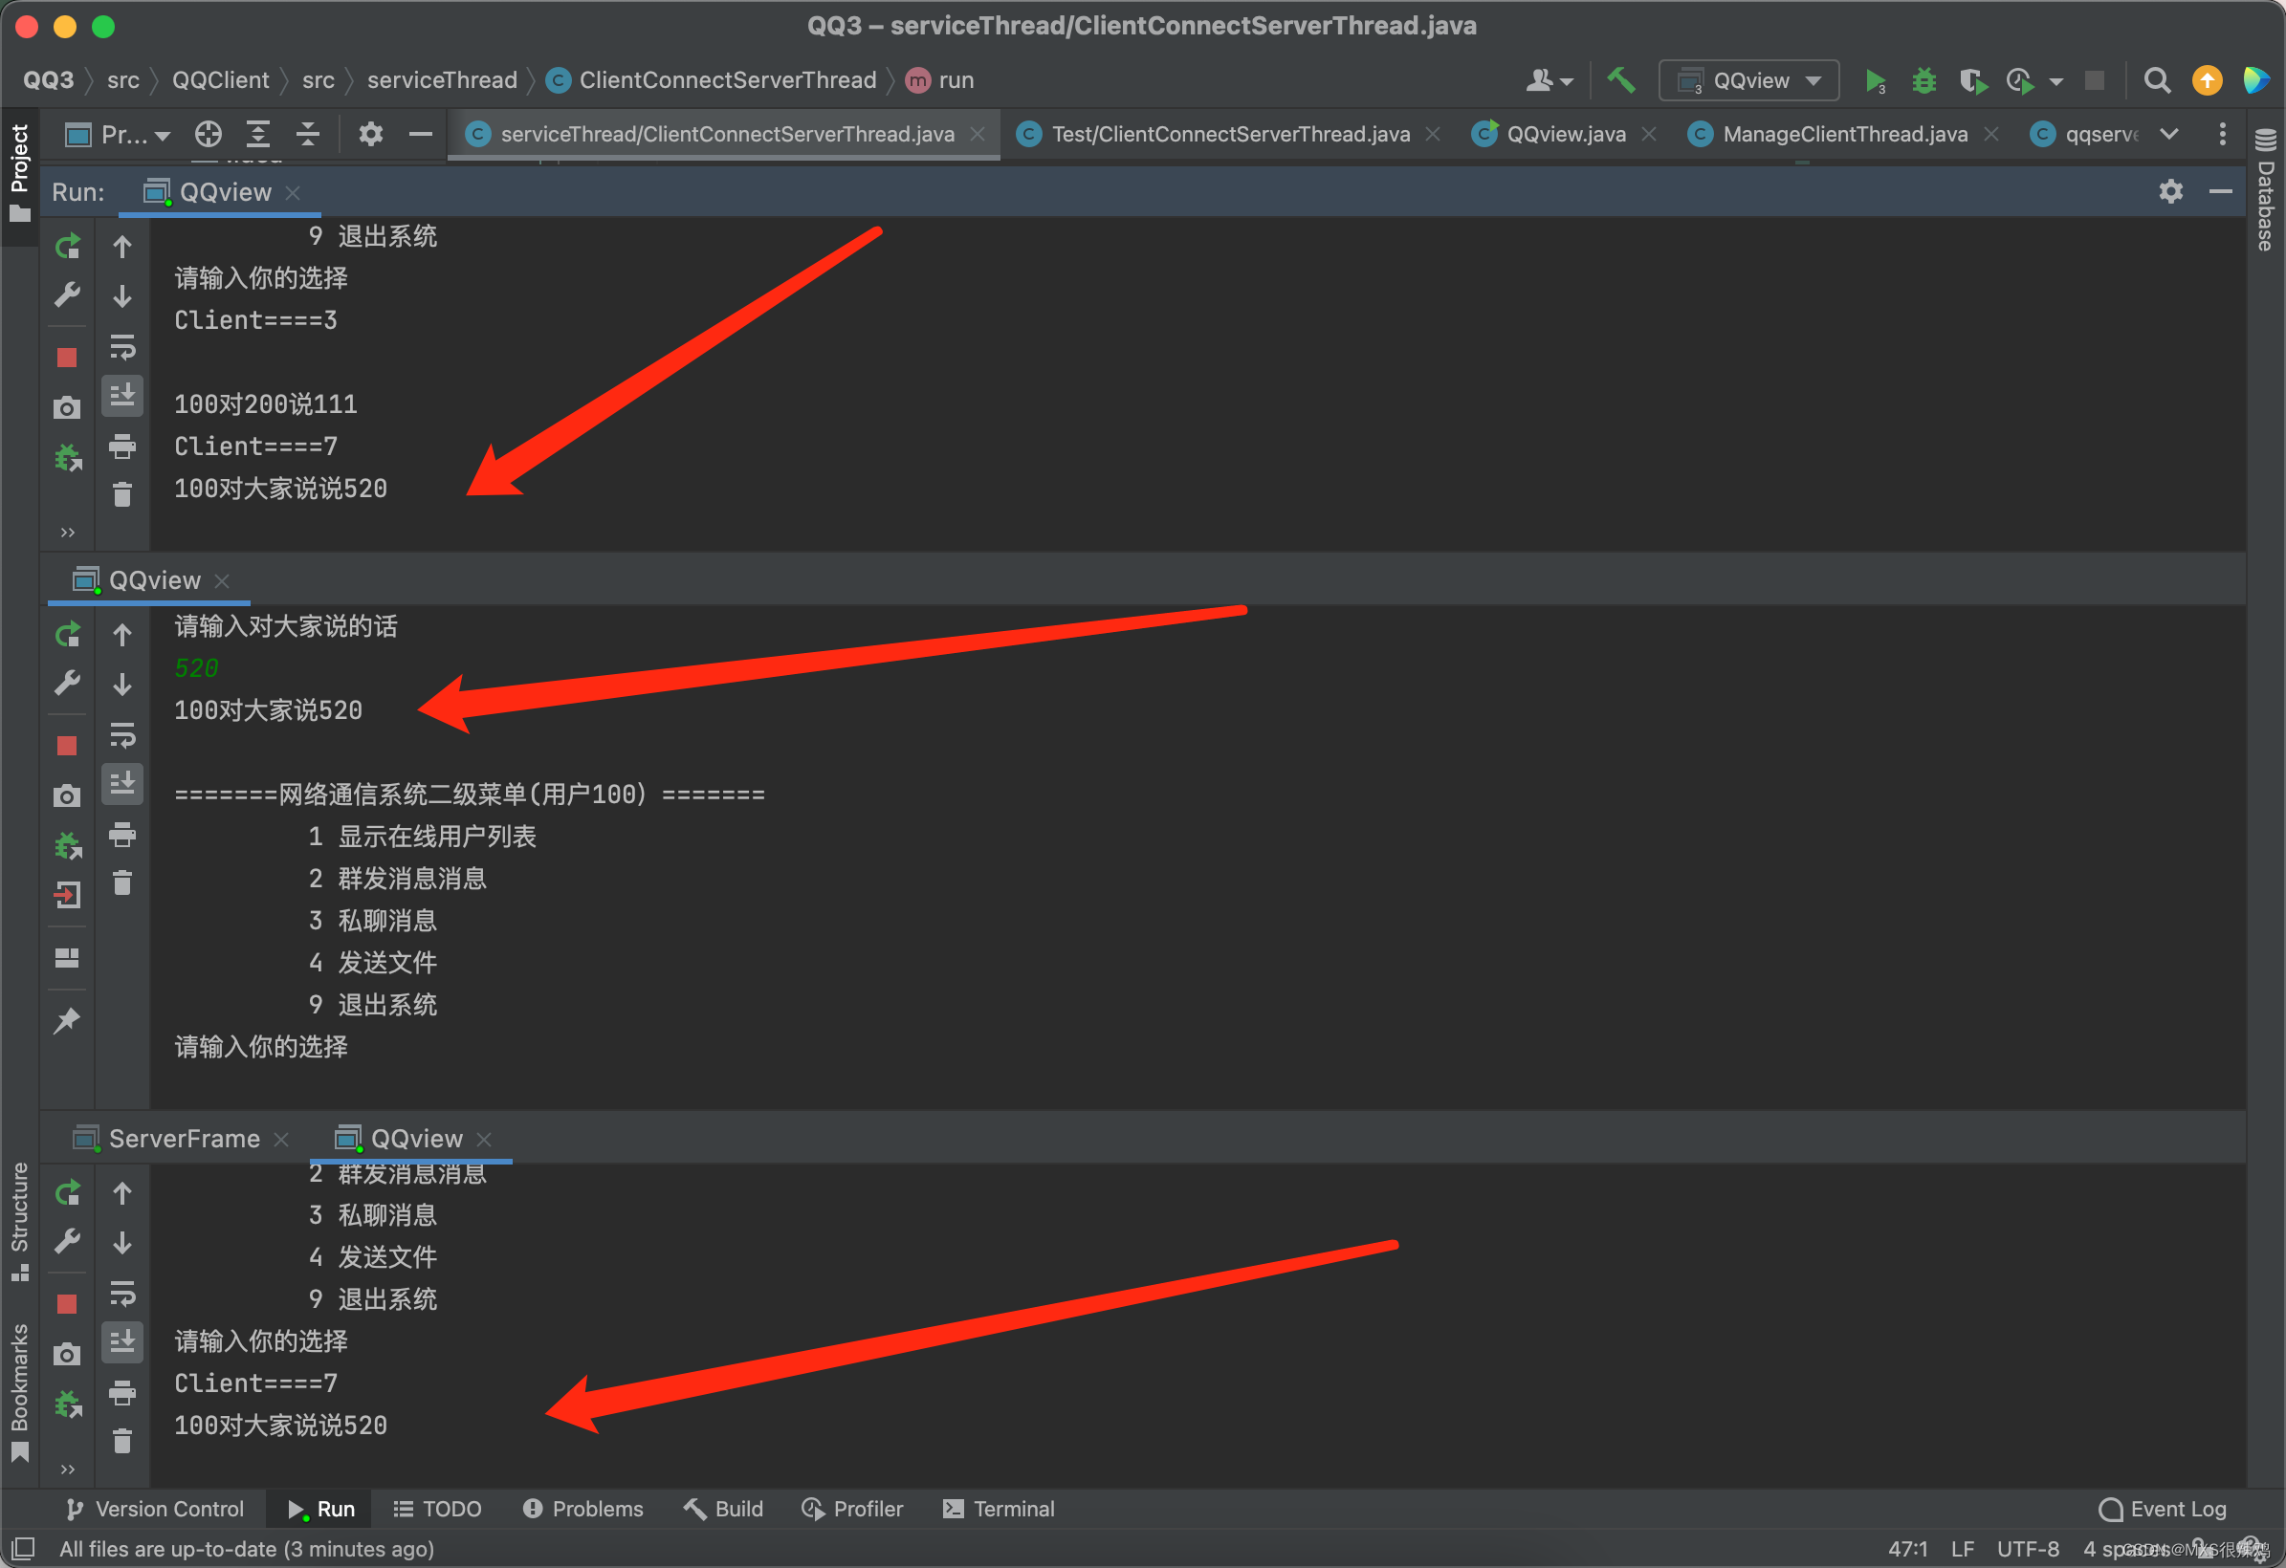Image resolution: width=2286 pixels, height=1568 pixels.
Task: Toggle pin tab in the middle run panel
Action: tap(67, 1020)
